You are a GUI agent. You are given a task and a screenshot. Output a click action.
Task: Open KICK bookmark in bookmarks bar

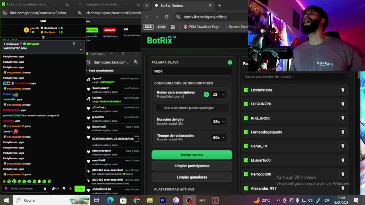[x=148, y=27]
